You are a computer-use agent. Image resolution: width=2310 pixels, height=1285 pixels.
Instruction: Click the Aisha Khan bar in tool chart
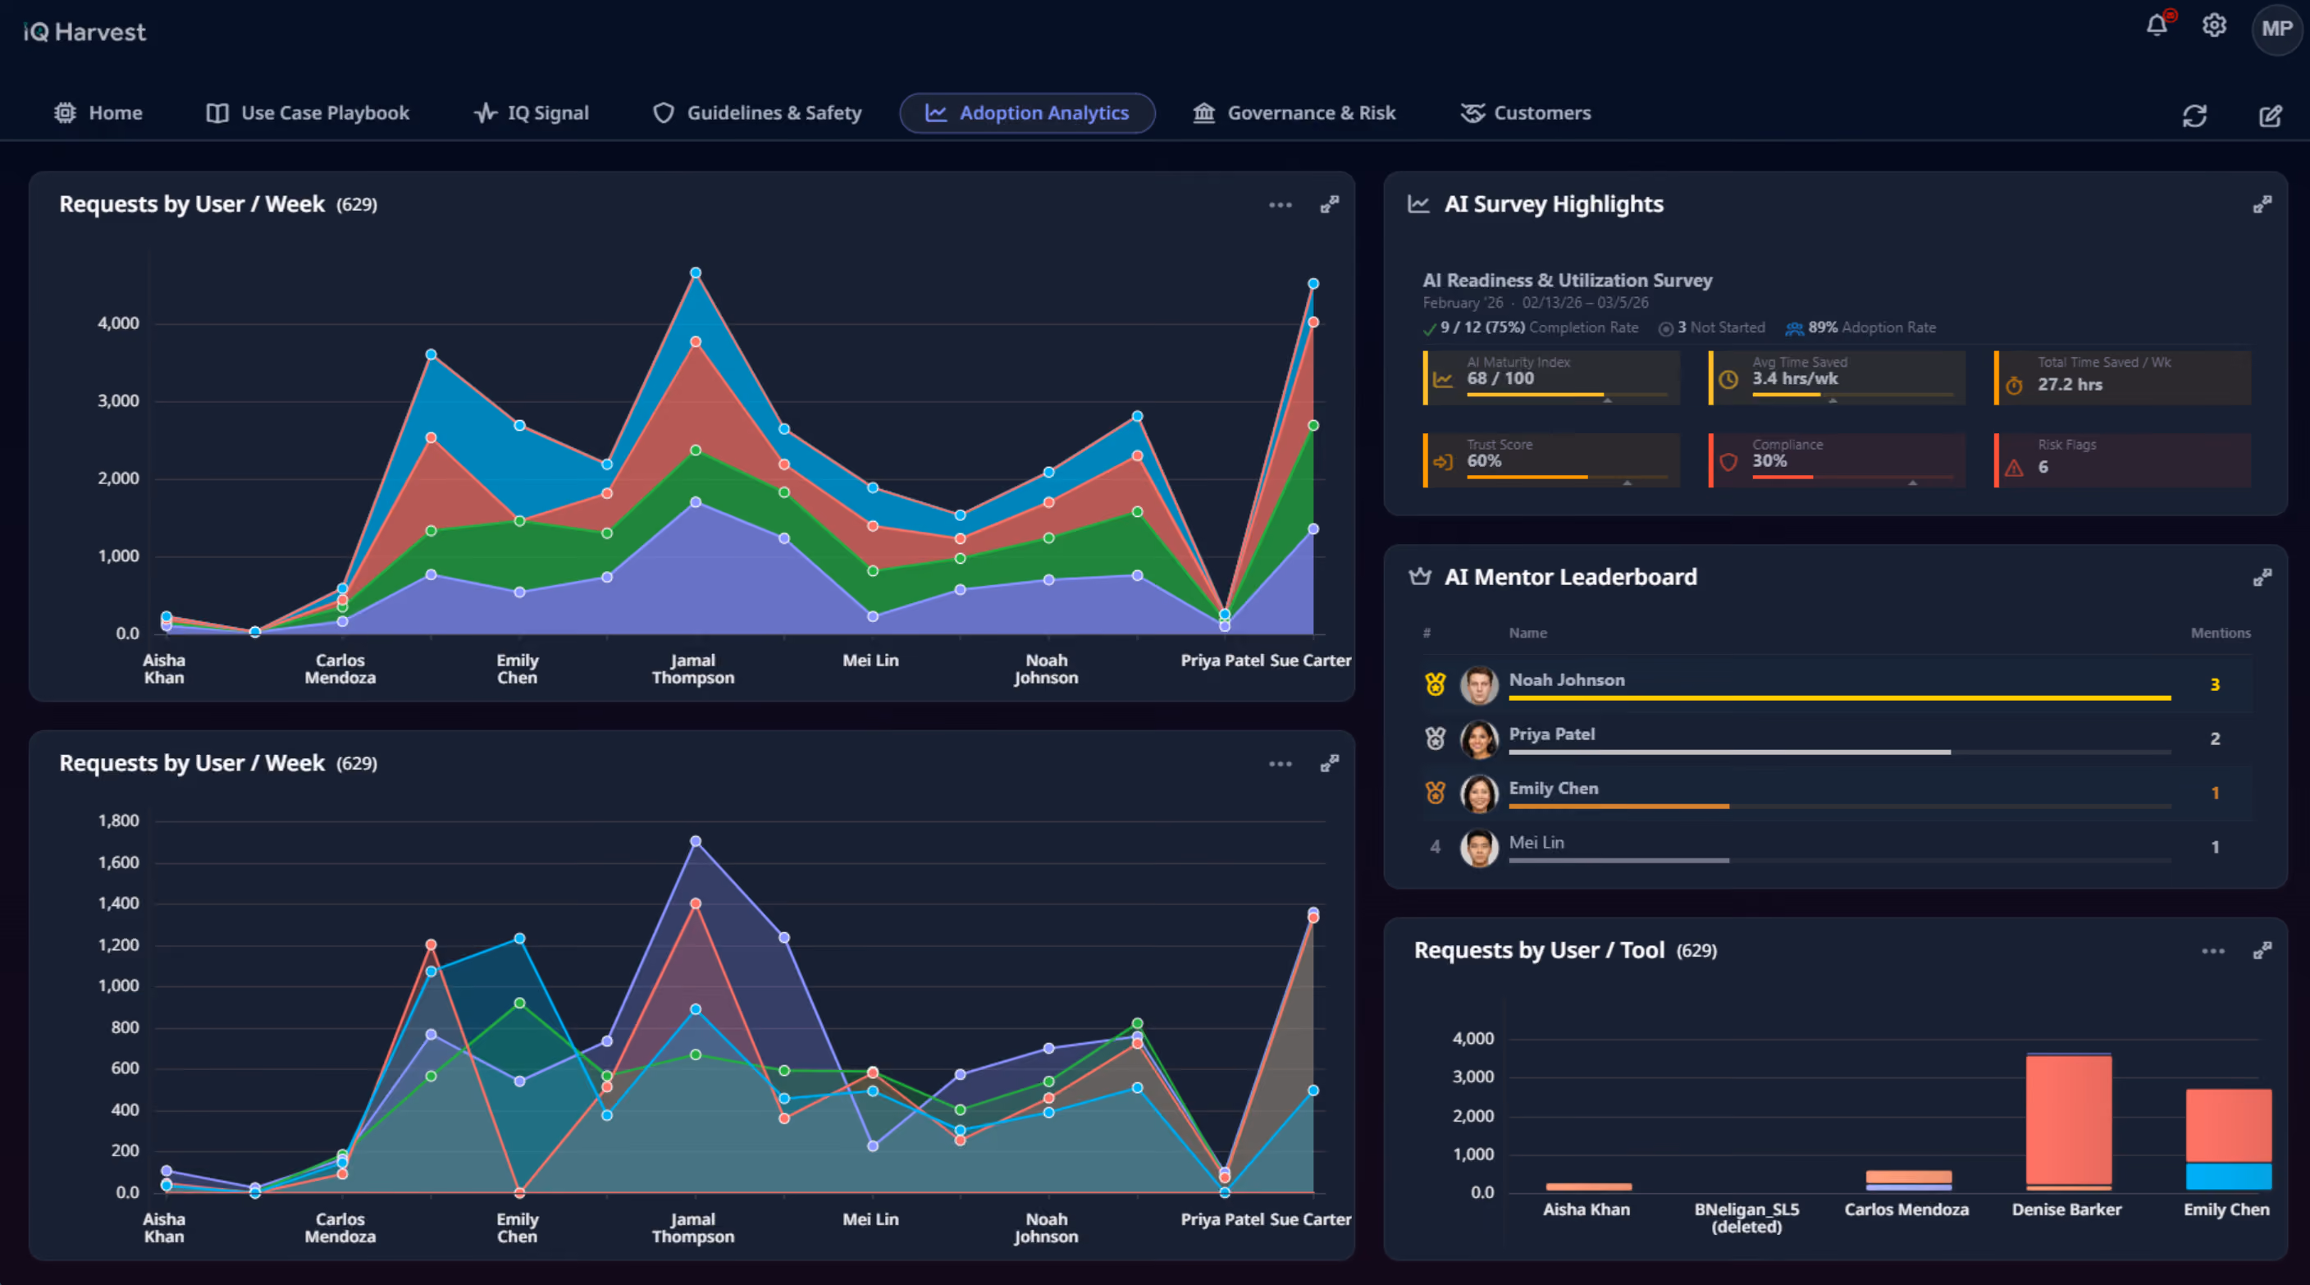(x=1588, y=1187)
